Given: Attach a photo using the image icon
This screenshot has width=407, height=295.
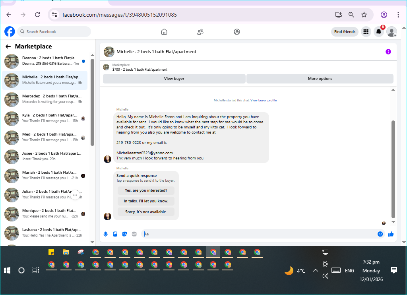Looking at the screenshot, I should pos(115,234).
